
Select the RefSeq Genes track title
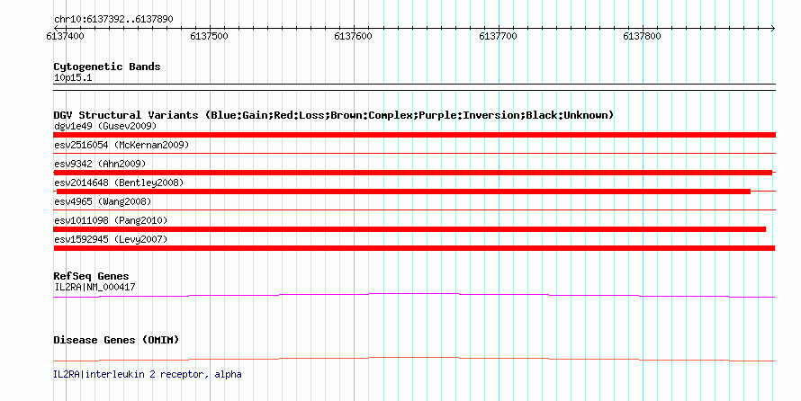[x=91, y=277]
